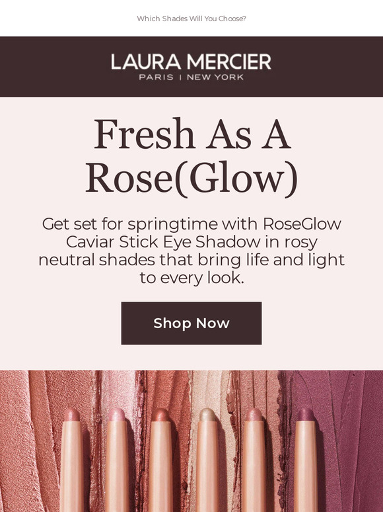Click the dusty mauve tipped stick nearest left edge
The height and width of the screenshot is (512, 383).
point(72,460)
